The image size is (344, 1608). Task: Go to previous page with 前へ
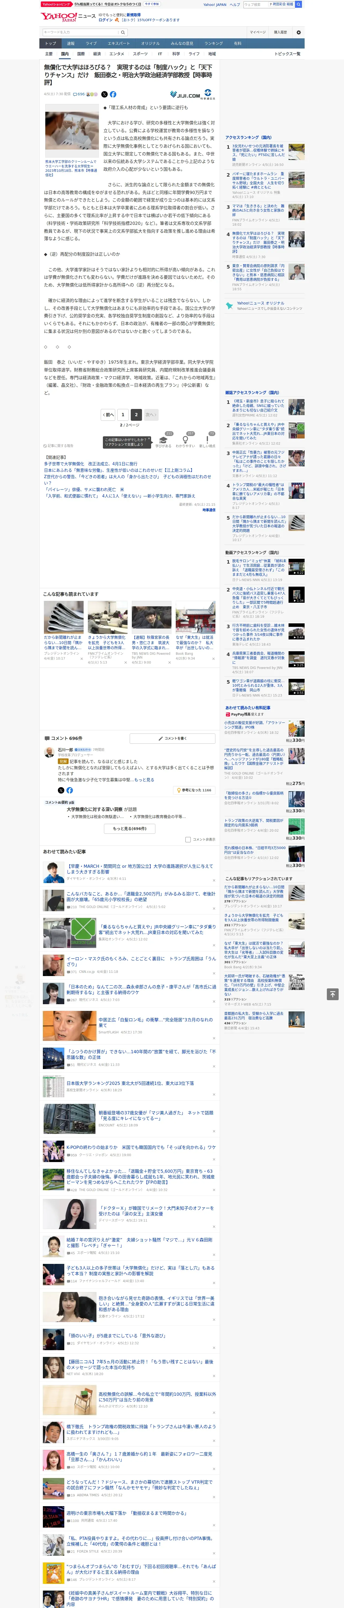point(109,415)
